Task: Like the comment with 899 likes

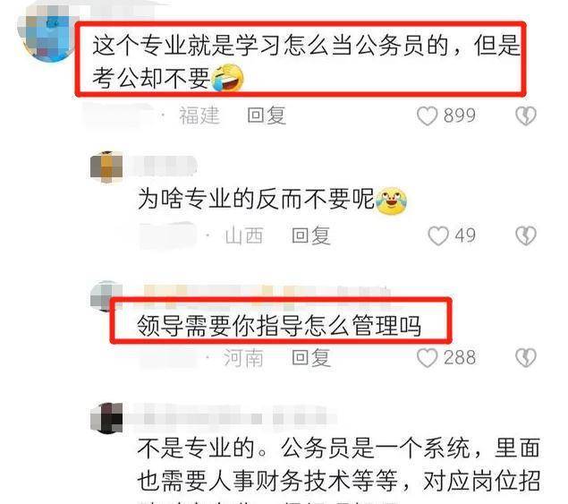Action: (427, 116)
